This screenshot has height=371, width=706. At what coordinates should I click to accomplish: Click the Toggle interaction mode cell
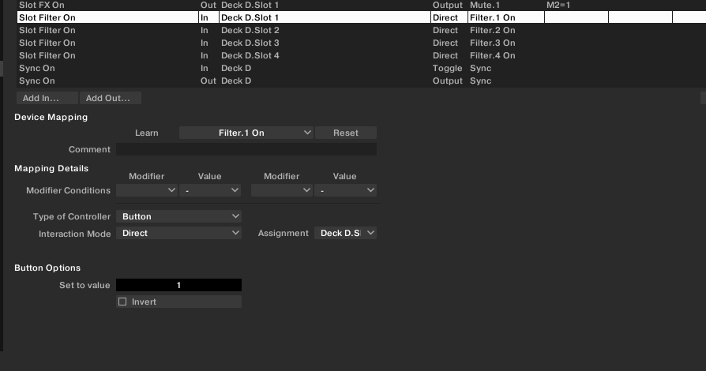pyautogui.click(x=448, y=68)
